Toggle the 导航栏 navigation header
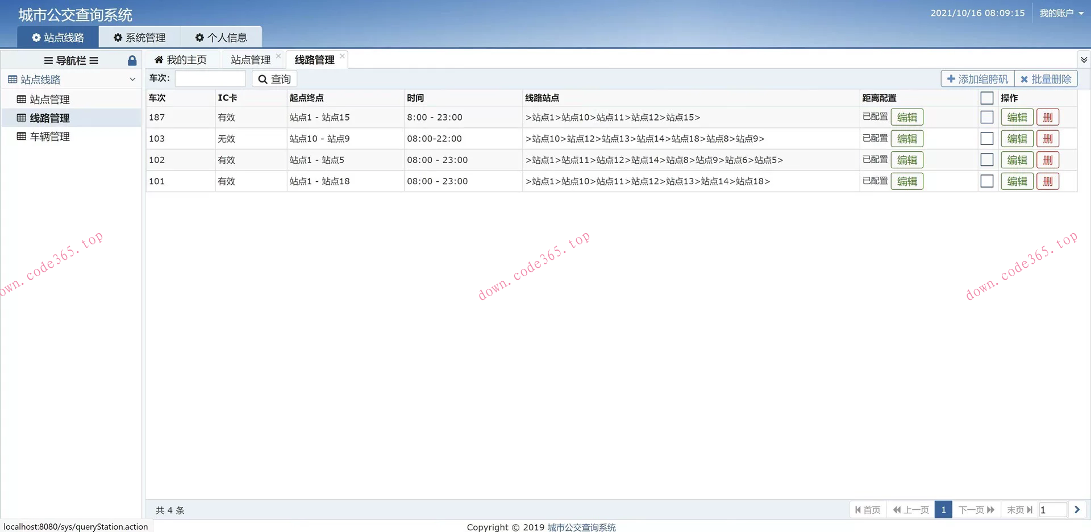The height and width of the screenshot is (532, 1091). [71, 61]
